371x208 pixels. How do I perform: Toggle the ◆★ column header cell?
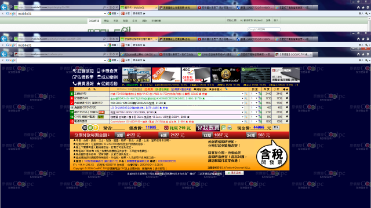point(286,90)
